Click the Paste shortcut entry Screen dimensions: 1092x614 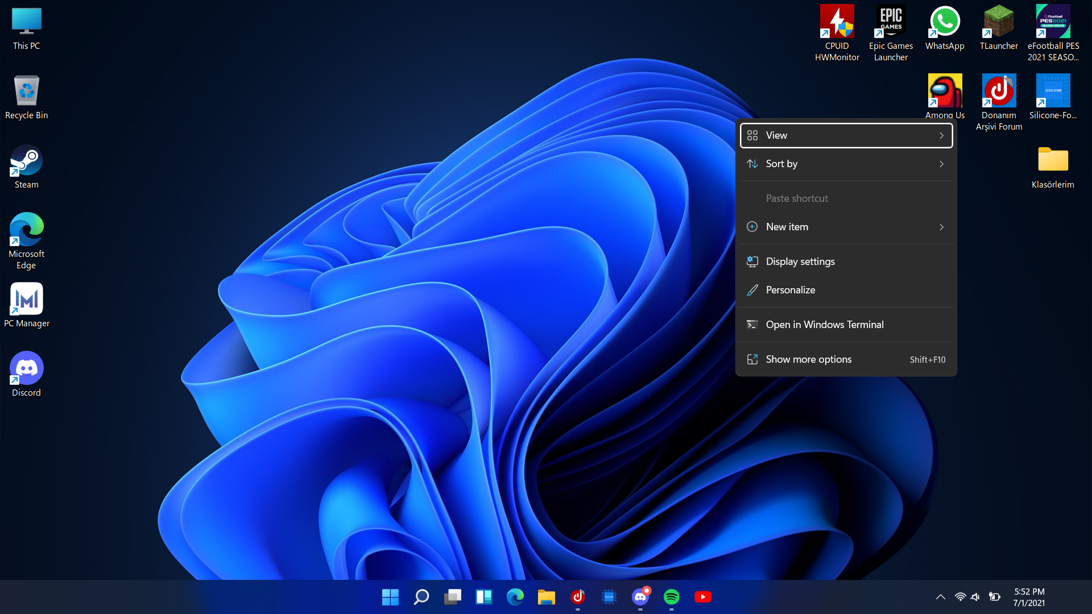[846, 198]
